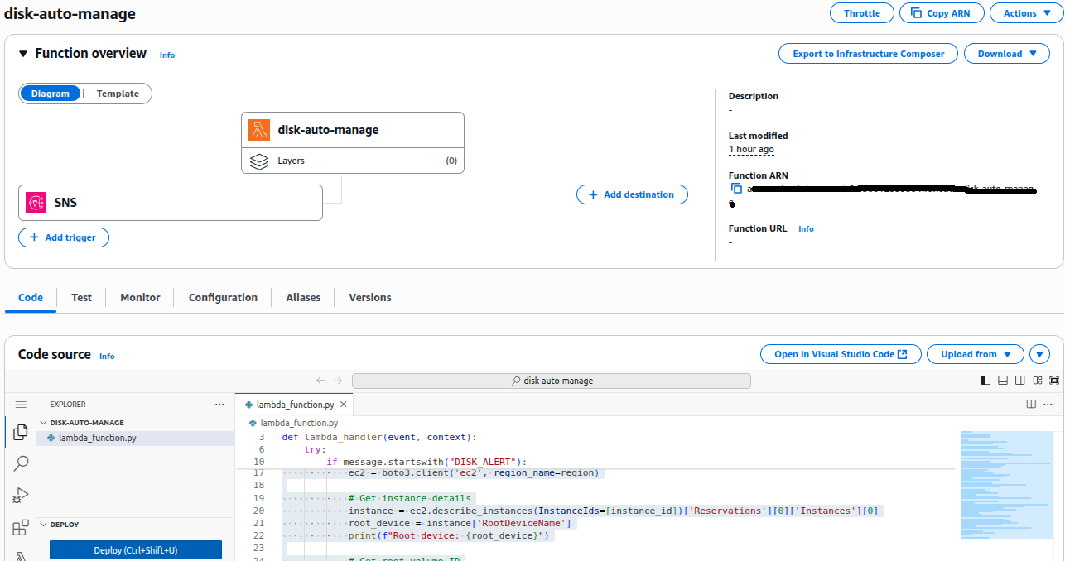Open the Search view magnifier icon
Viewport: 1065px width, 561px height.
21,463
